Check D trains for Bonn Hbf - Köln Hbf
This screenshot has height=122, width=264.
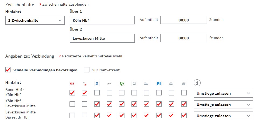(x=97, y=93)
